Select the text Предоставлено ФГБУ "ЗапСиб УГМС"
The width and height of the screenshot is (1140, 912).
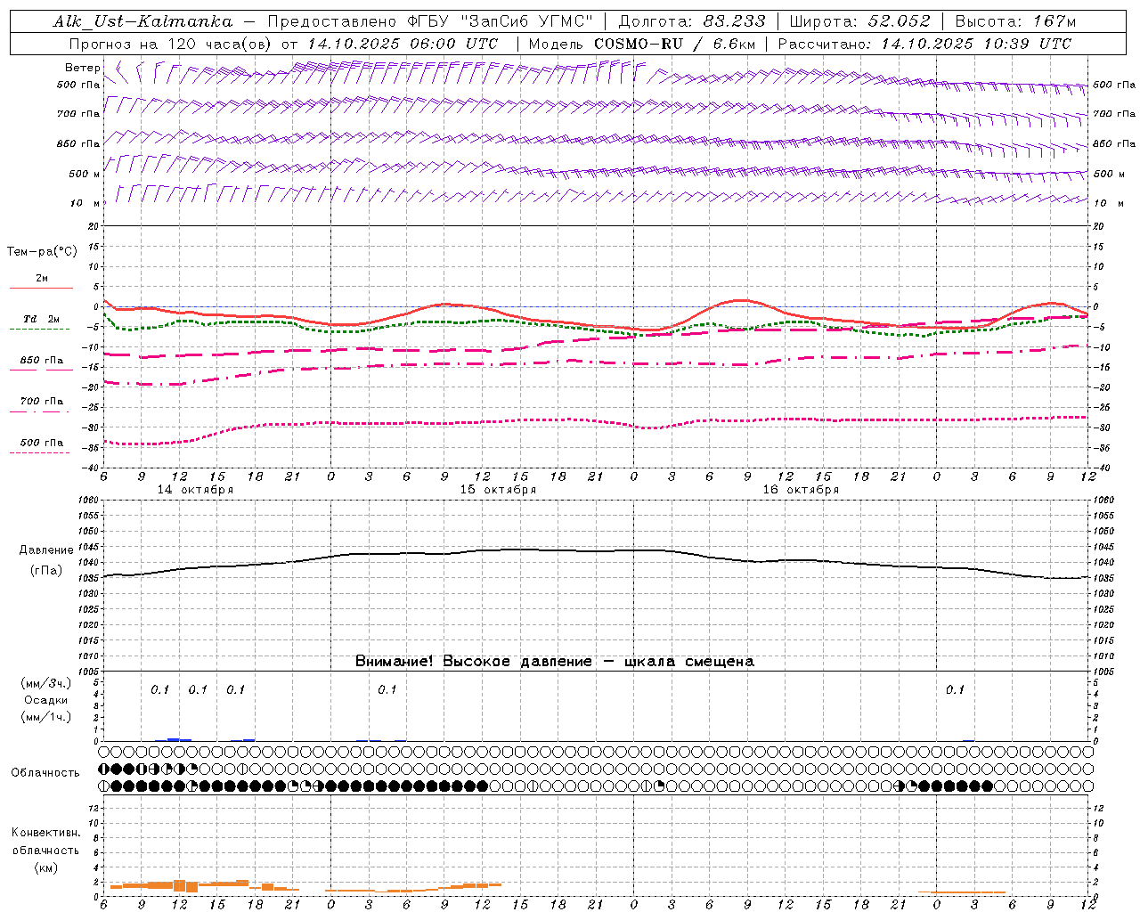click(x=430, y=21)
